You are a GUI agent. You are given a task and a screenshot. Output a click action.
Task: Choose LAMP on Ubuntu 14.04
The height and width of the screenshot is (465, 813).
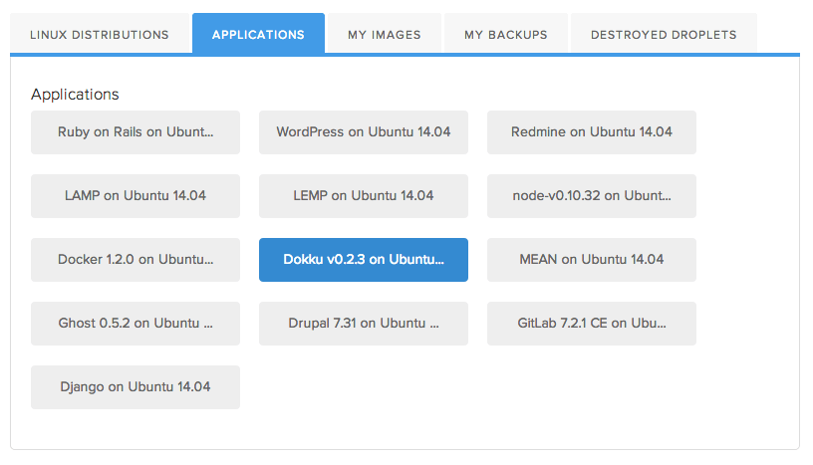pyautogui.click(x=135, y=195)
